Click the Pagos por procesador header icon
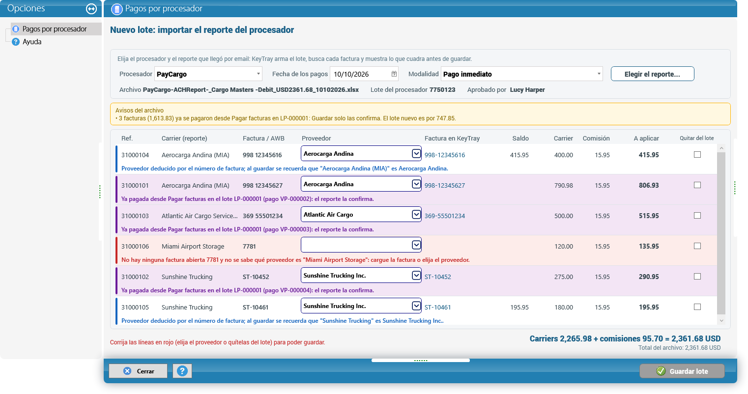 click(116, 9)
